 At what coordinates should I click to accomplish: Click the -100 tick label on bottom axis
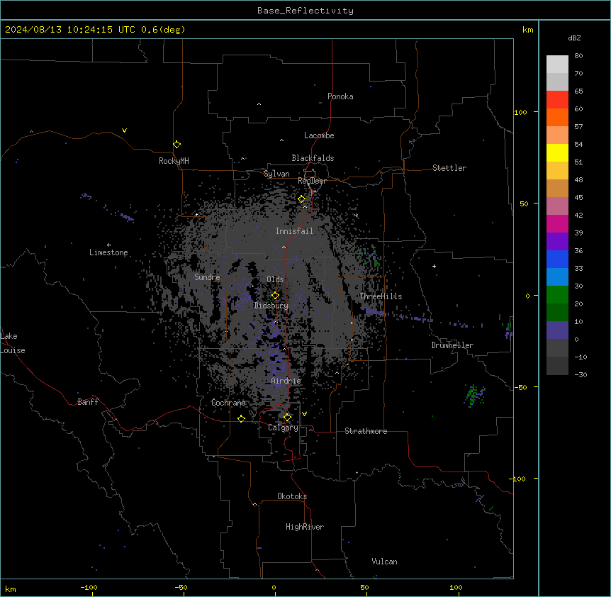click(x=89, y=587)
